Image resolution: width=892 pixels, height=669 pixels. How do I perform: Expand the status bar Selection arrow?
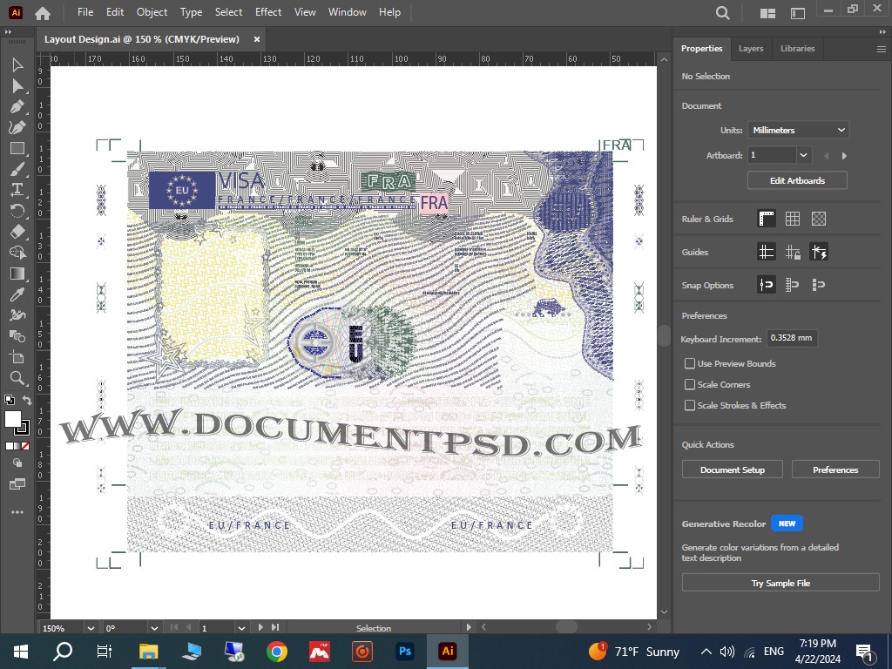pyautogui.click(x=469, y=627)
